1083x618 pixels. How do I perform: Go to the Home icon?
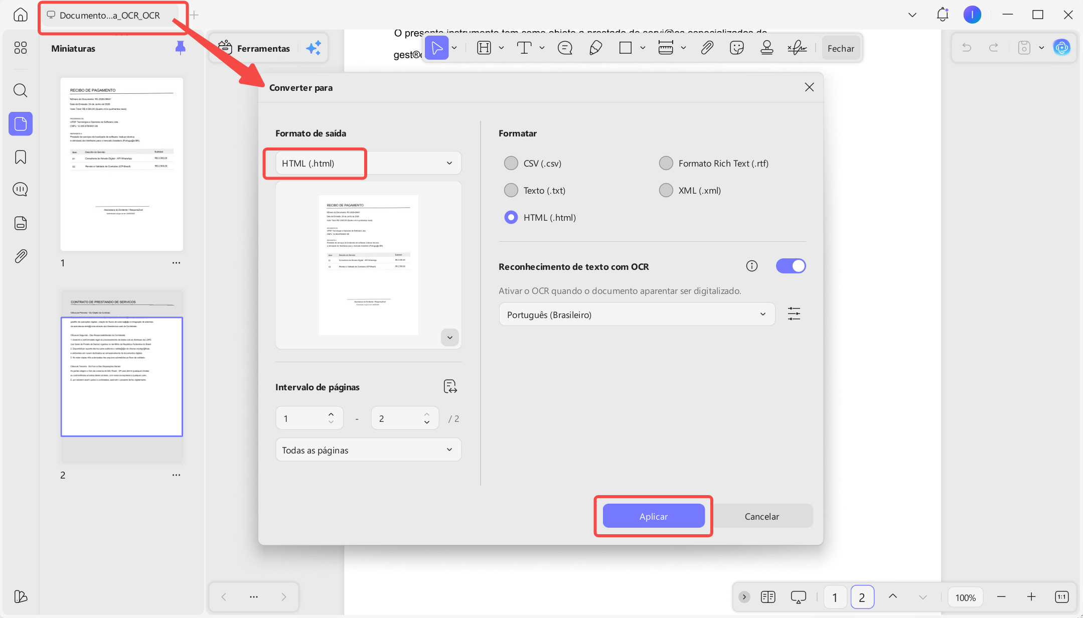tap(20, 15)
